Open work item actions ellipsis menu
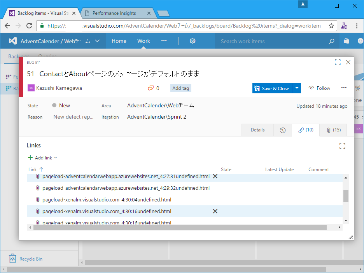This screenshot has width=364, height=273. tap(344, 88)
